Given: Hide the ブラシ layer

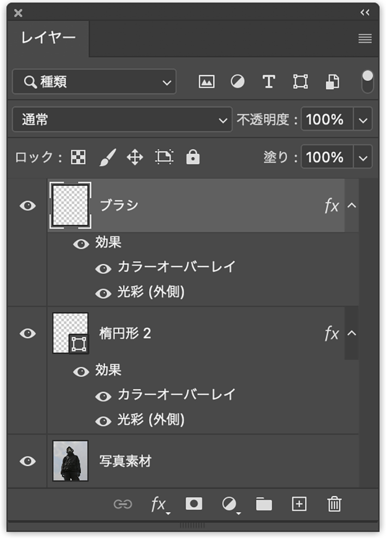Looking at the screenshot, I should click(28, 206).
